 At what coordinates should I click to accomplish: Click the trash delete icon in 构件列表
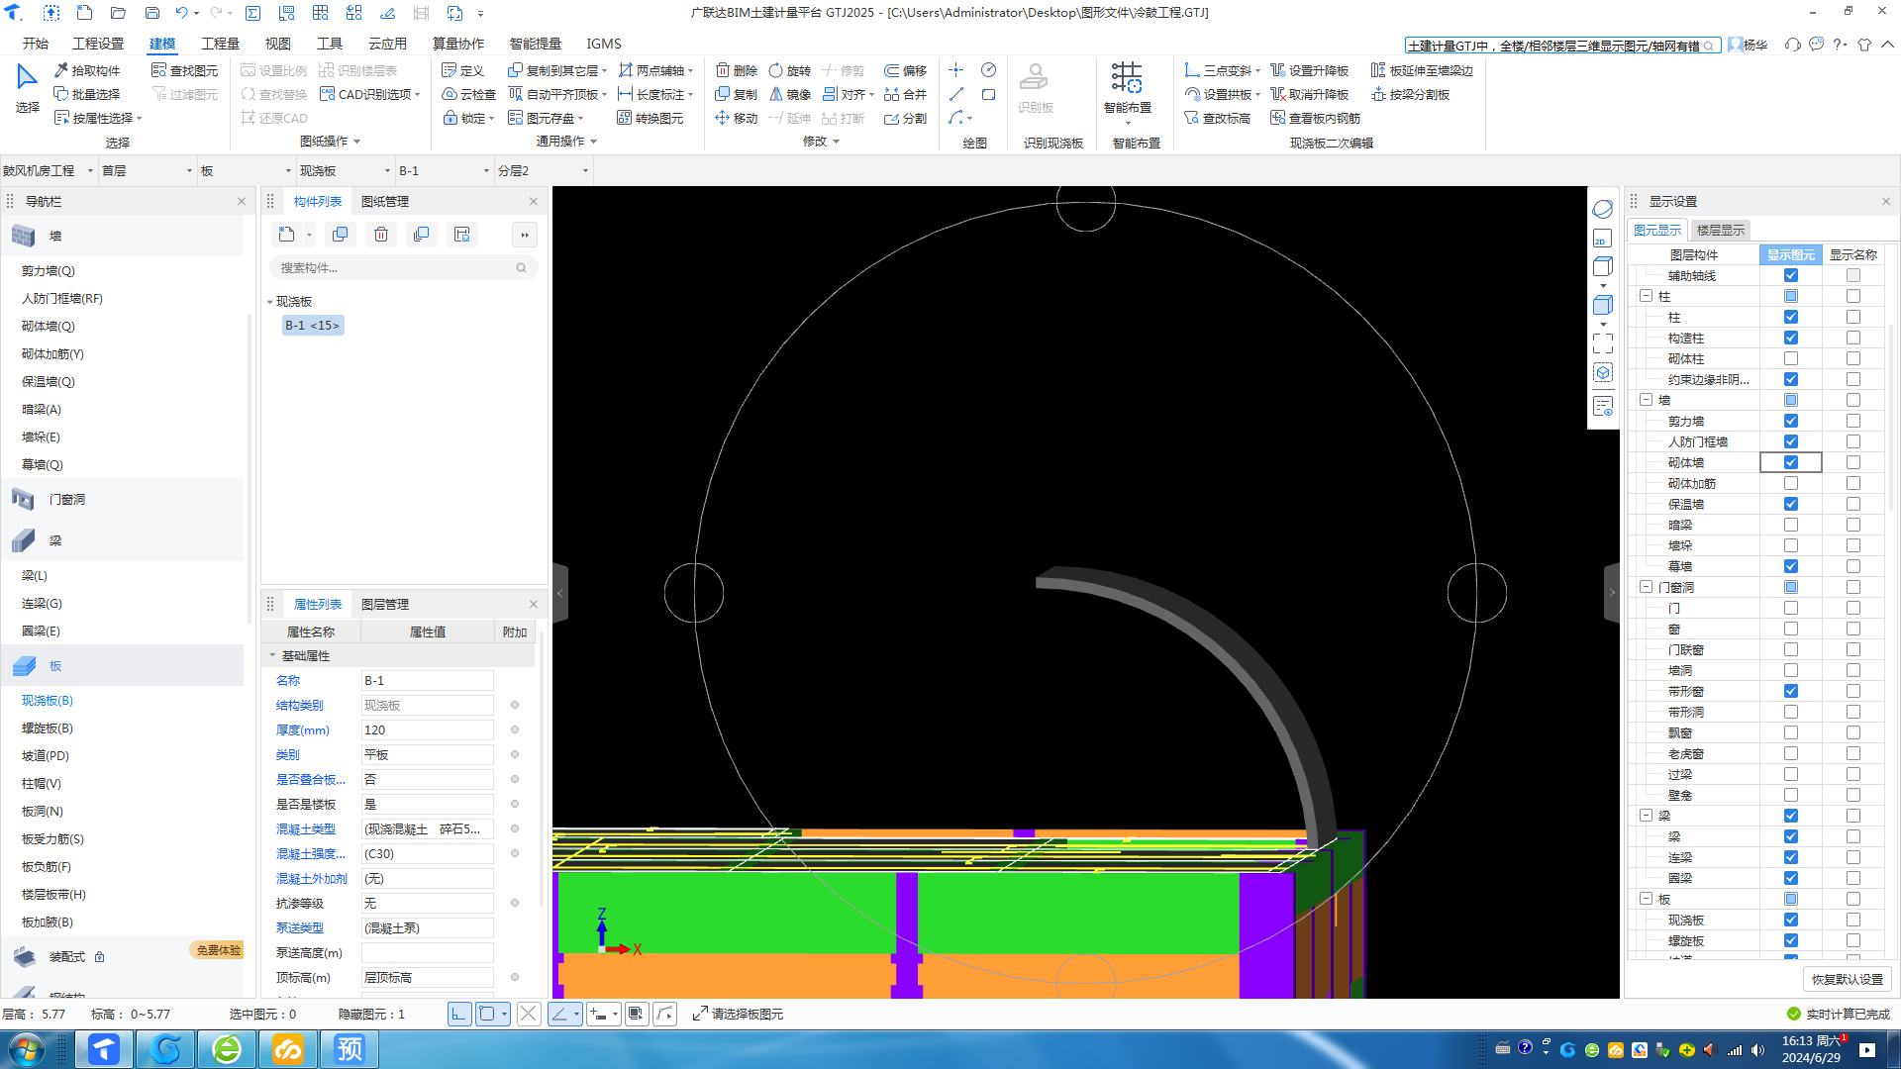click(381, 235)
